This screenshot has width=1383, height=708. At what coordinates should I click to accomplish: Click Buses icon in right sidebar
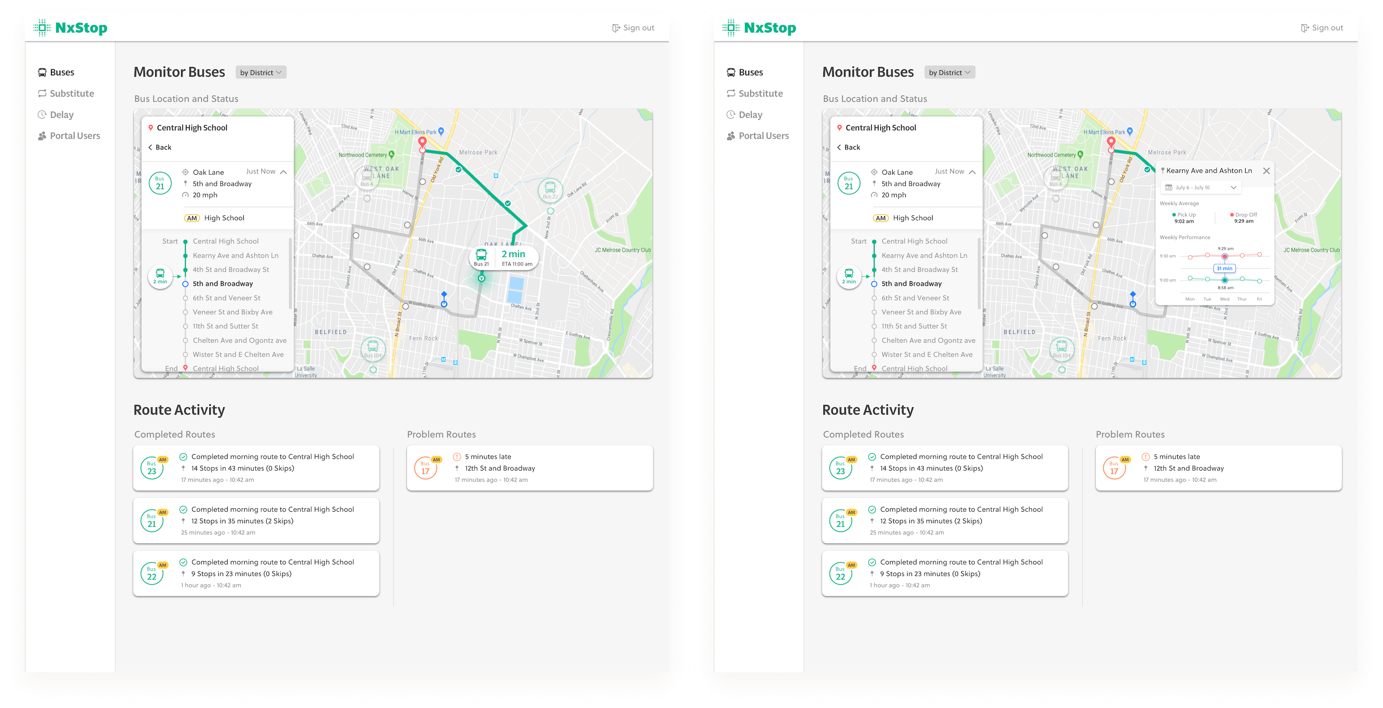[x=731, y=72]
